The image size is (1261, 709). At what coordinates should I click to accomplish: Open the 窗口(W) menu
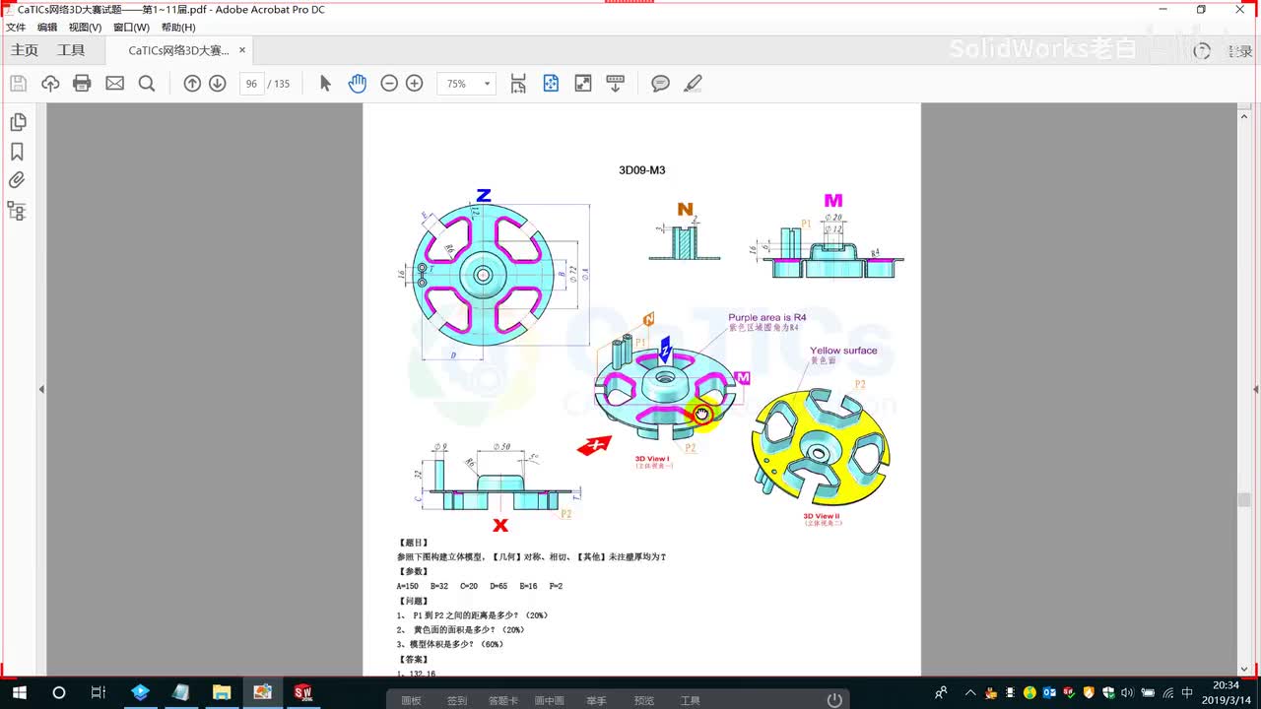point(131,28)
